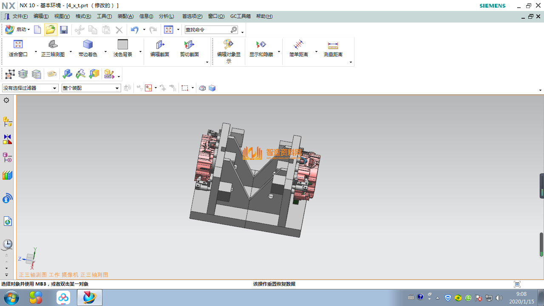Click the Open file folder icon

click(x=51, y=30)
